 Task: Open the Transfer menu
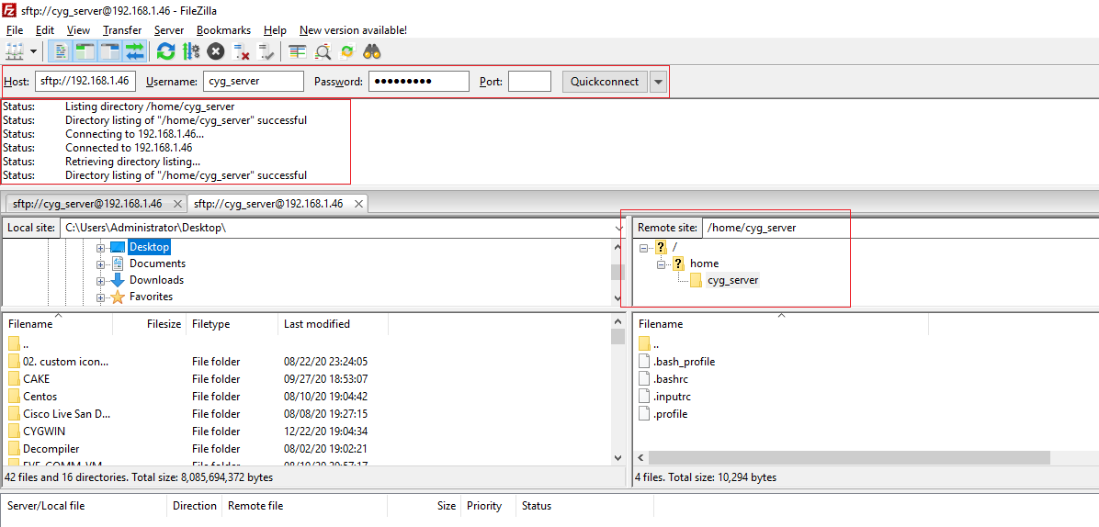(122, 30)
